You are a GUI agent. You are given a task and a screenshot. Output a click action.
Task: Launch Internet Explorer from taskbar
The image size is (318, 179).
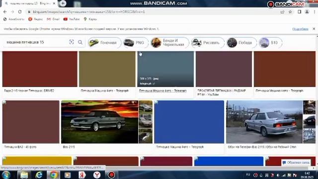click(39, 175)
